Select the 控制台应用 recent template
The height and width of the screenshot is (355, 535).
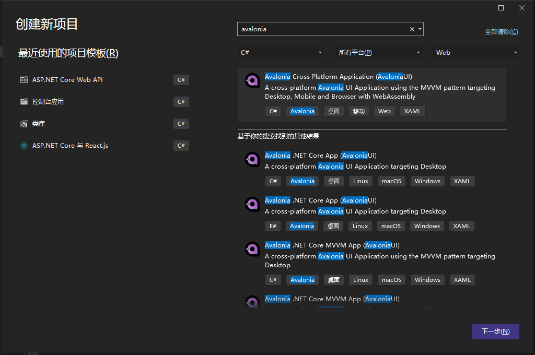(x=104, y=102)
